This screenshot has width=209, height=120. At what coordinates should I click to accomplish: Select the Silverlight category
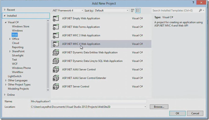click(x=18, y=56)
